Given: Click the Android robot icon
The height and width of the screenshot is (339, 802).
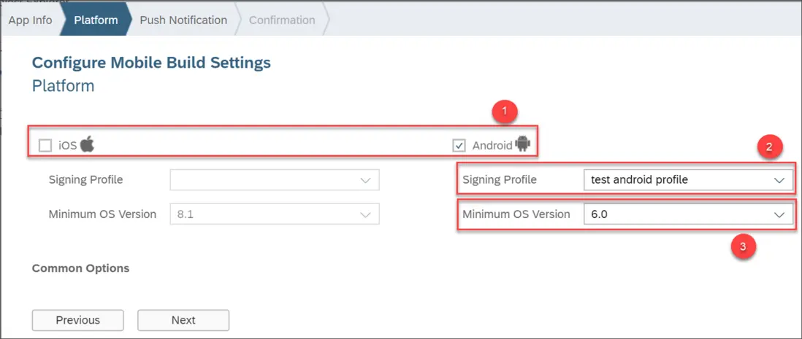Looking at the screenshot, I should pos(522,144).
